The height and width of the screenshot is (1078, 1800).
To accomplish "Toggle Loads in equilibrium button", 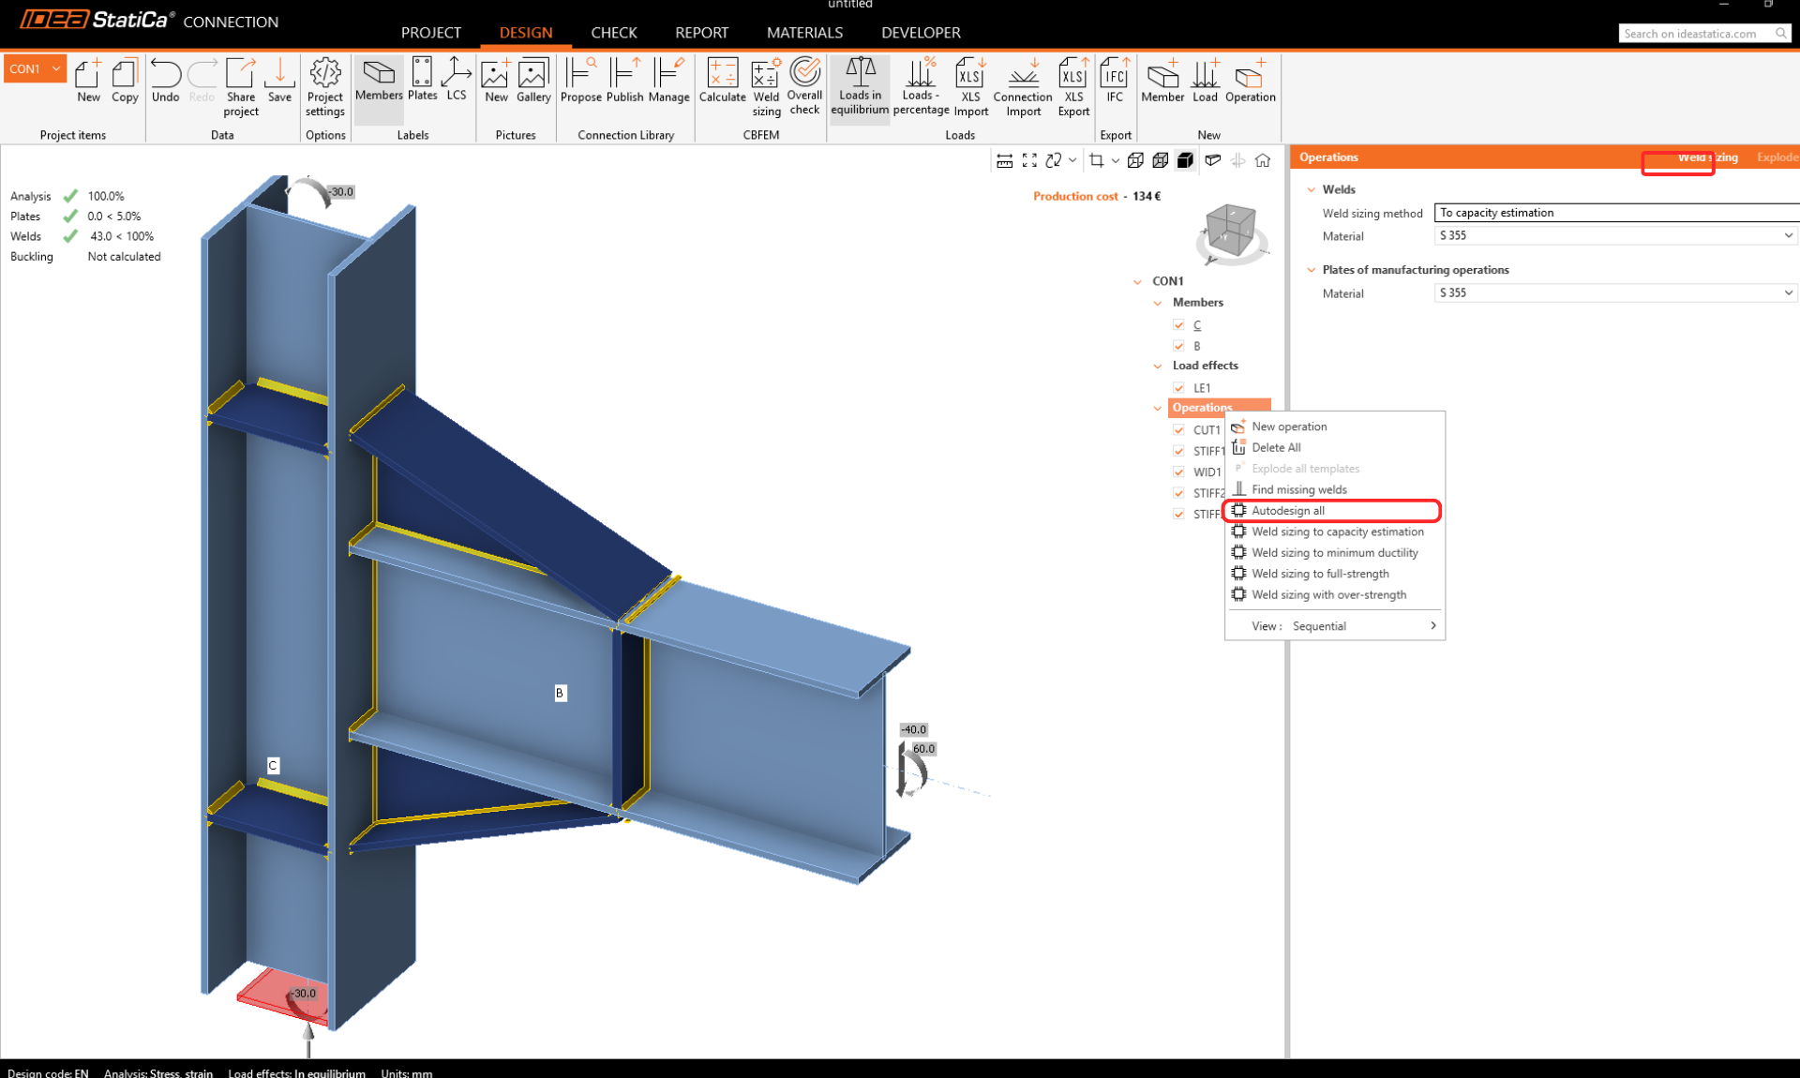I will tap(860, 86).
